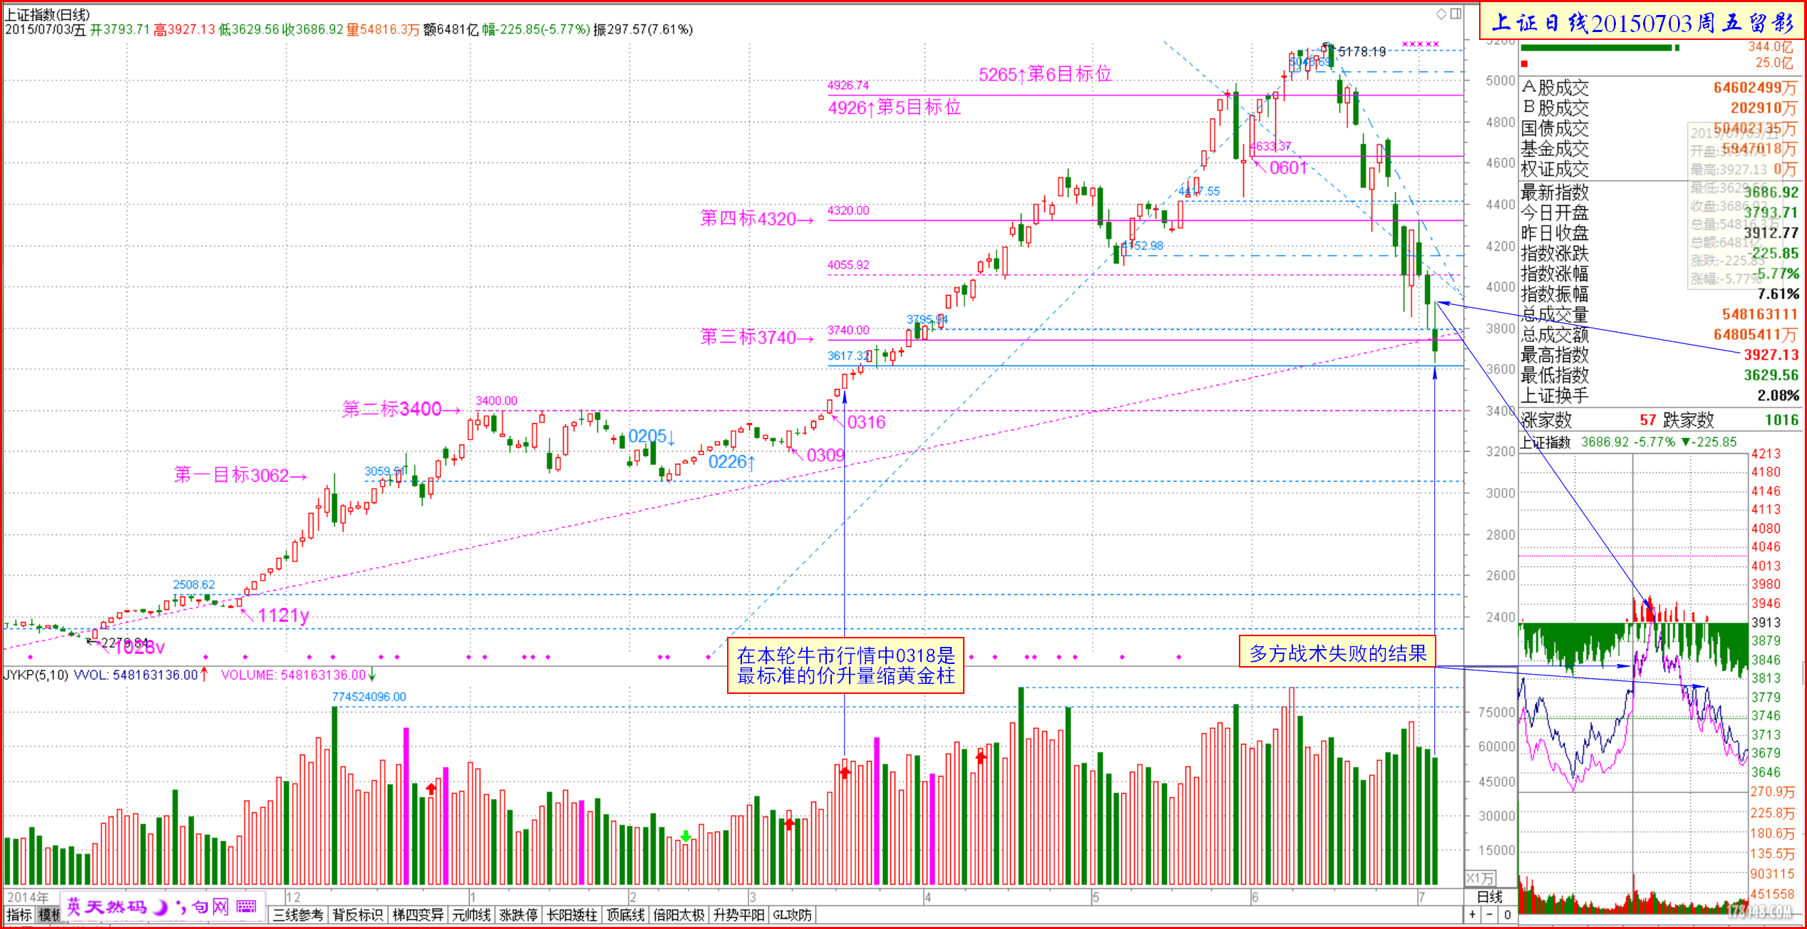This screenshot has height=929, width=1807.
Task: Click the 最新指数 value 3686.92
Action: (1771, 192)
